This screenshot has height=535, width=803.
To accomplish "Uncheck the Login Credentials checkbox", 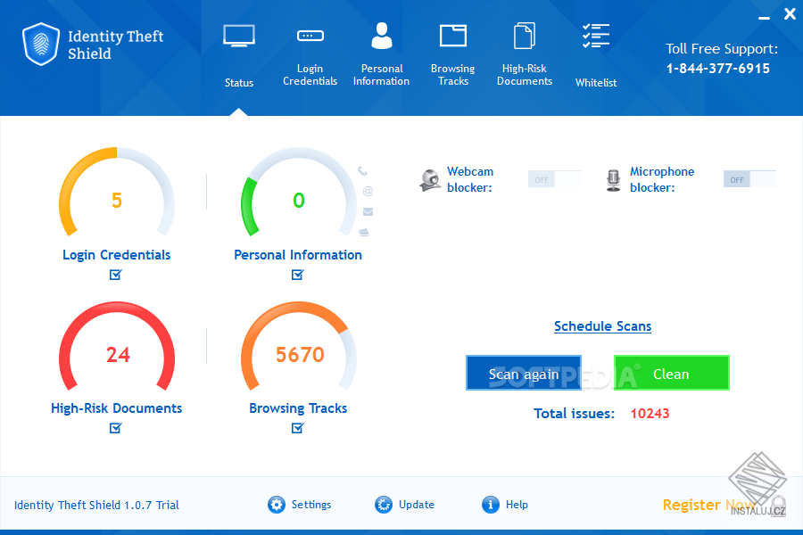I will tap(116, 275).
